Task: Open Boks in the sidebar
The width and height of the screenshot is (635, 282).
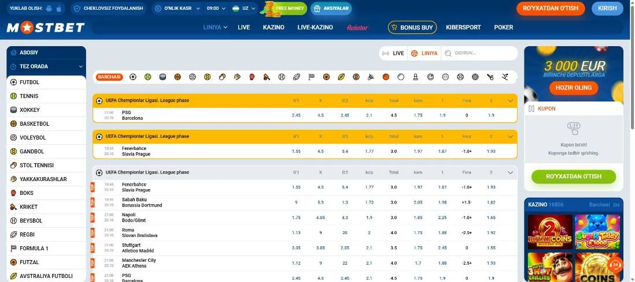Action: (x=46, y=193)
